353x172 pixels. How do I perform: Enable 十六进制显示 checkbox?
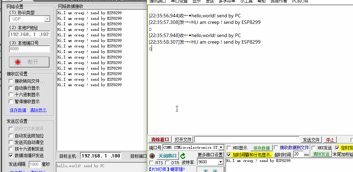pyautogui.click(x=11, y=94)
